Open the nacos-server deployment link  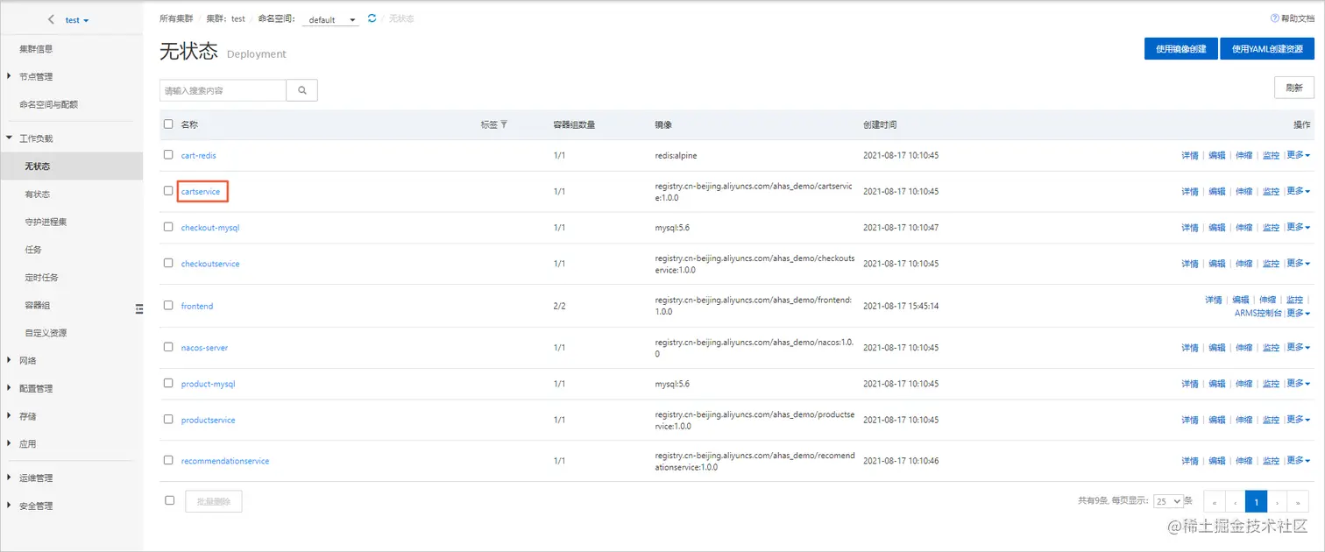(204, 348)
